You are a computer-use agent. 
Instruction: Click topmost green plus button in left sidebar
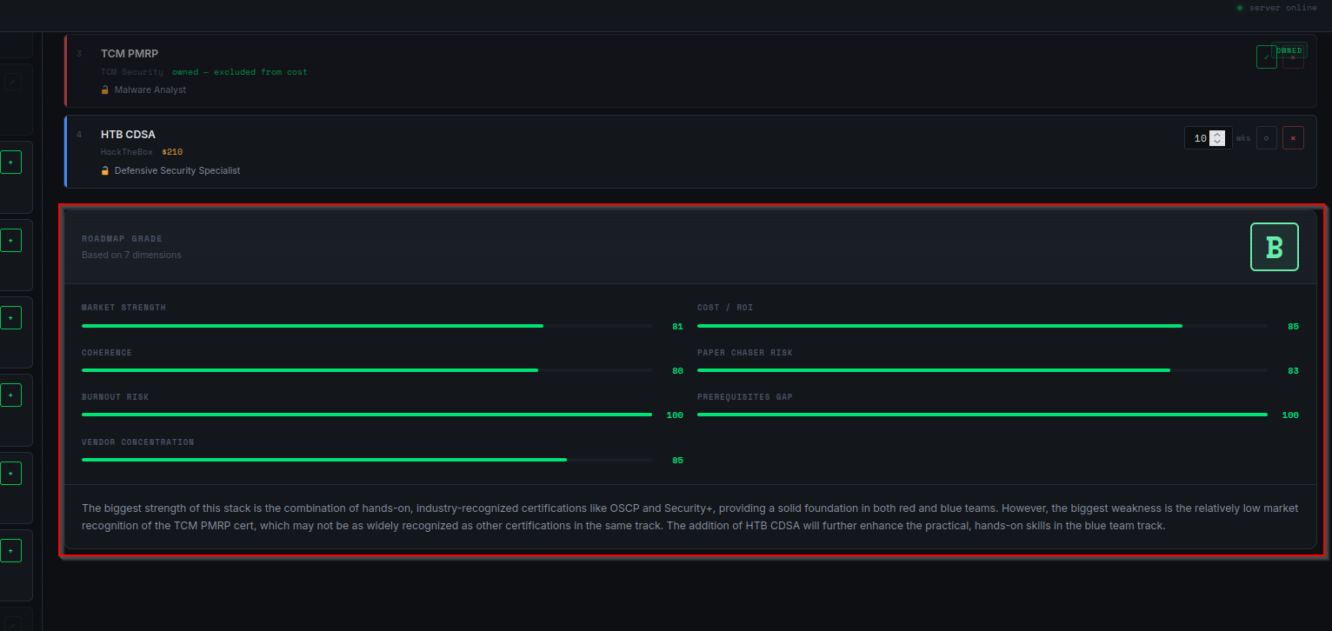pos(10,163)
